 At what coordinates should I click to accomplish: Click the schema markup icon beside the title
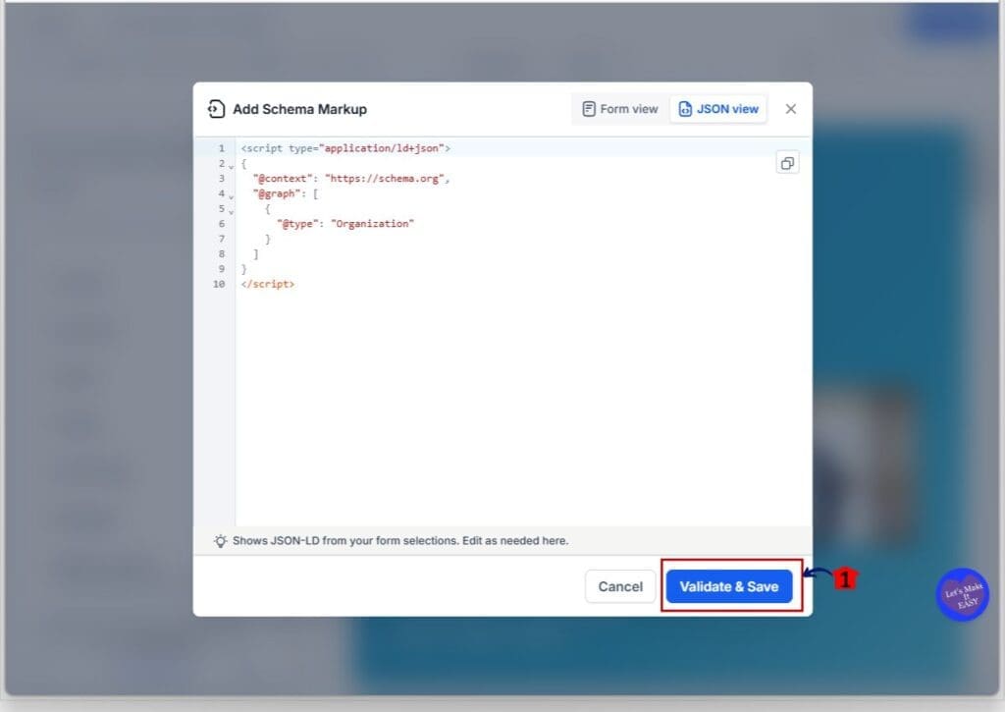216,109
